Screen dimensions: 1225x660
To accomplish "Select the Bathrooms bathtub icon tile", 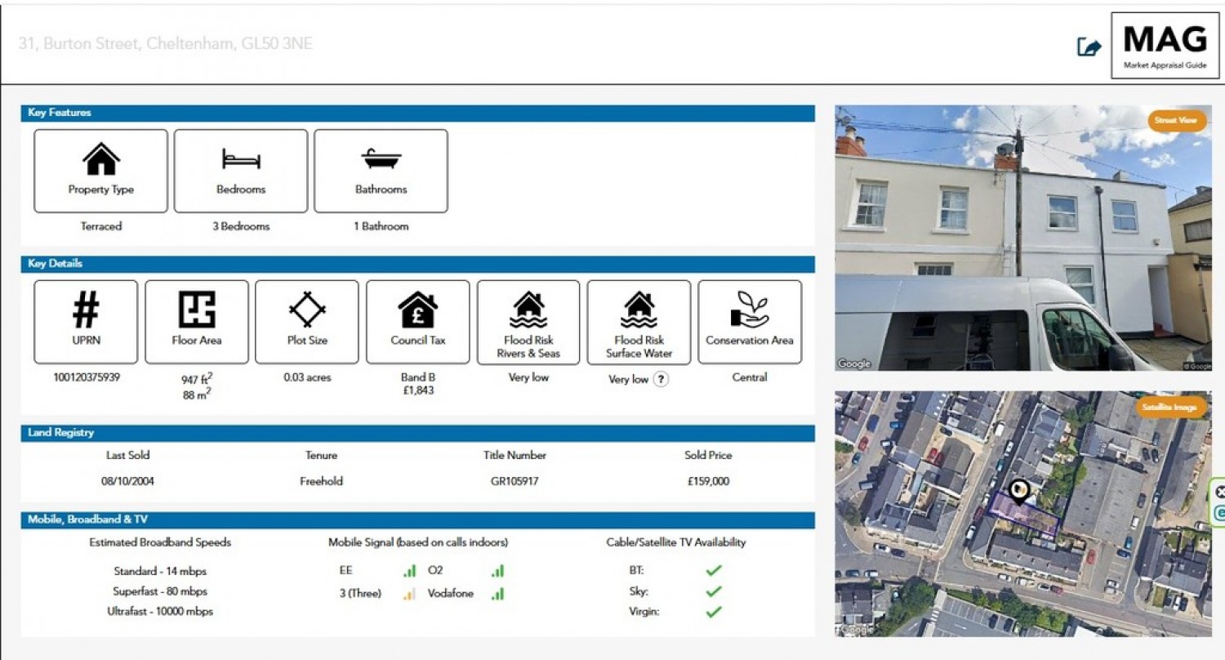I will point(381,171).
